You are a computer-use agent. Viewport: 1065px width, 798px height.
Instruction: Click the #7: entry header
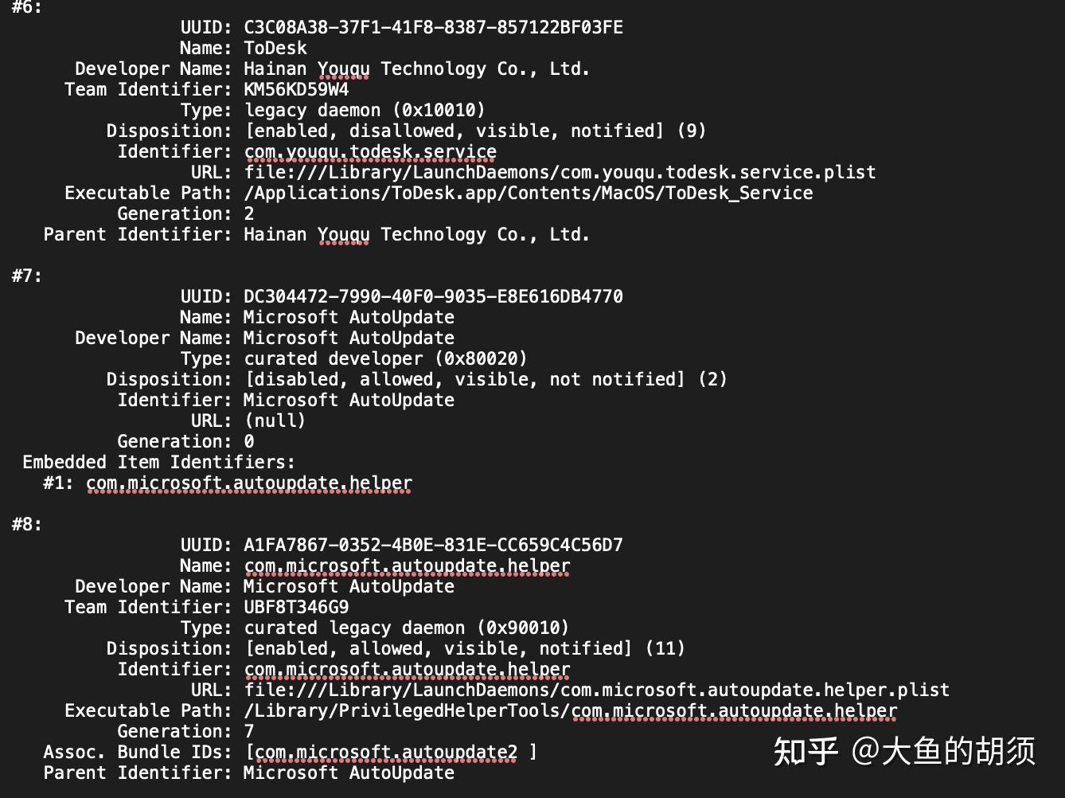click(27, 276)
